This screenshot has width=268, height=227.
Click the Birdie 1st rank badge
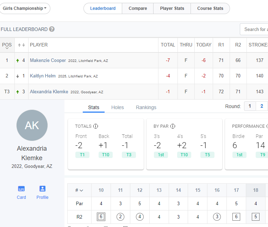[x=239, y=155]
